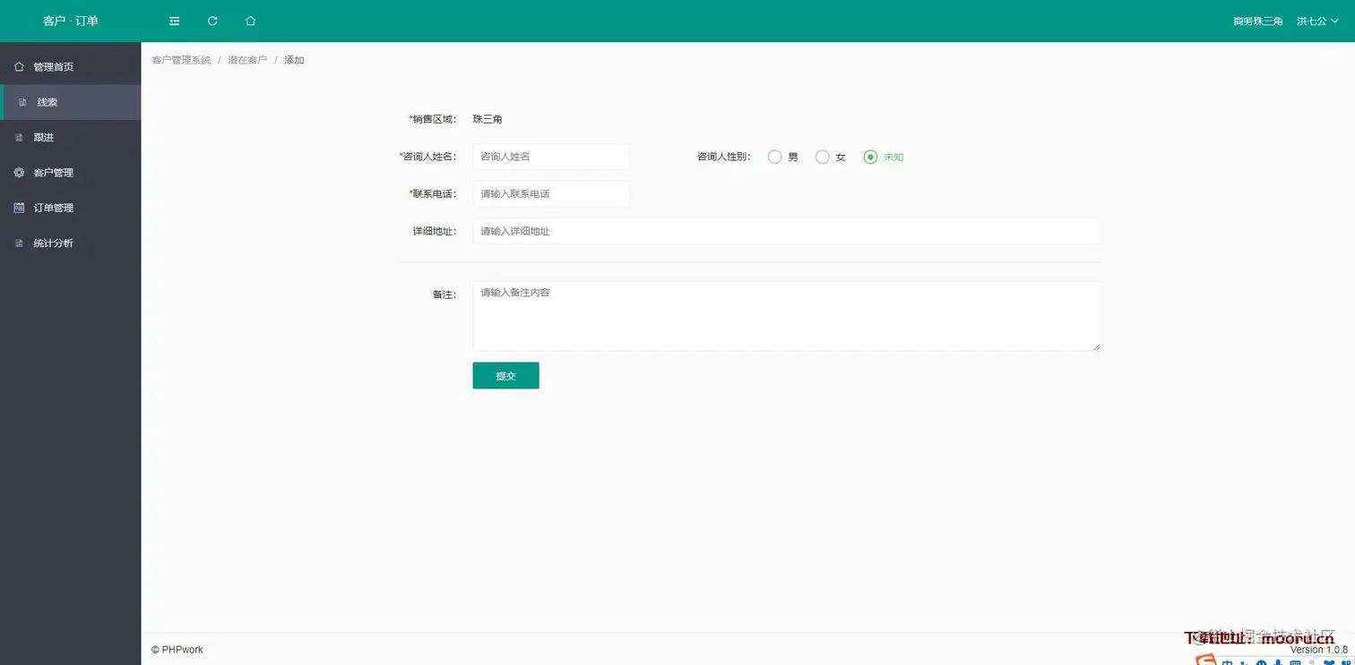Click the *销售区域 label

tap(432, 119)
